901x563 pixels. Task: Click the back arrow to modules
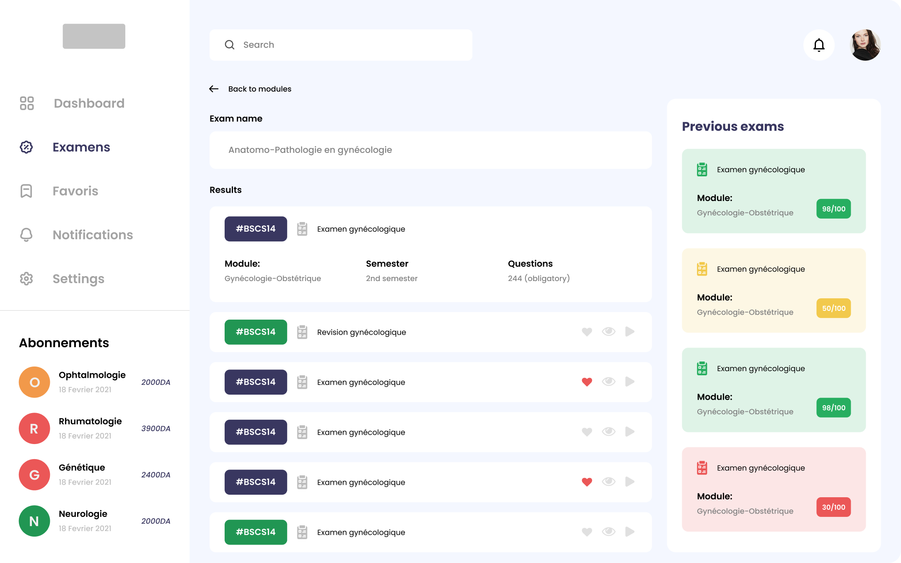coord(214,89)
